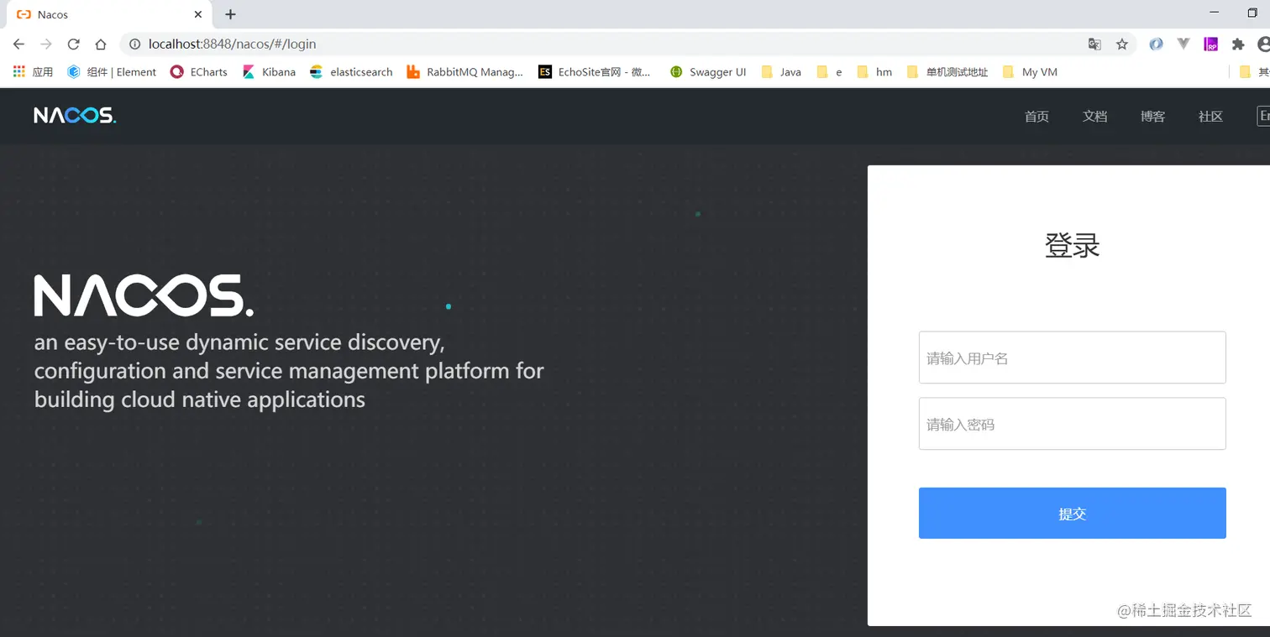Click the 请输入用户名 username field
This screenshot has width=1270, height=637.
click(1072, 358)
